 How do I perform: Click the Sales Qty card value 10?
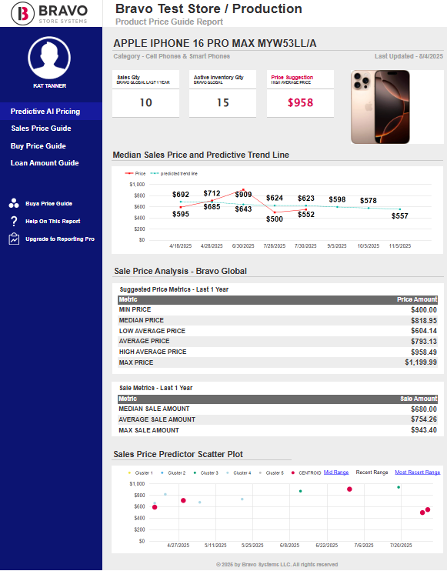pos(146,102)
